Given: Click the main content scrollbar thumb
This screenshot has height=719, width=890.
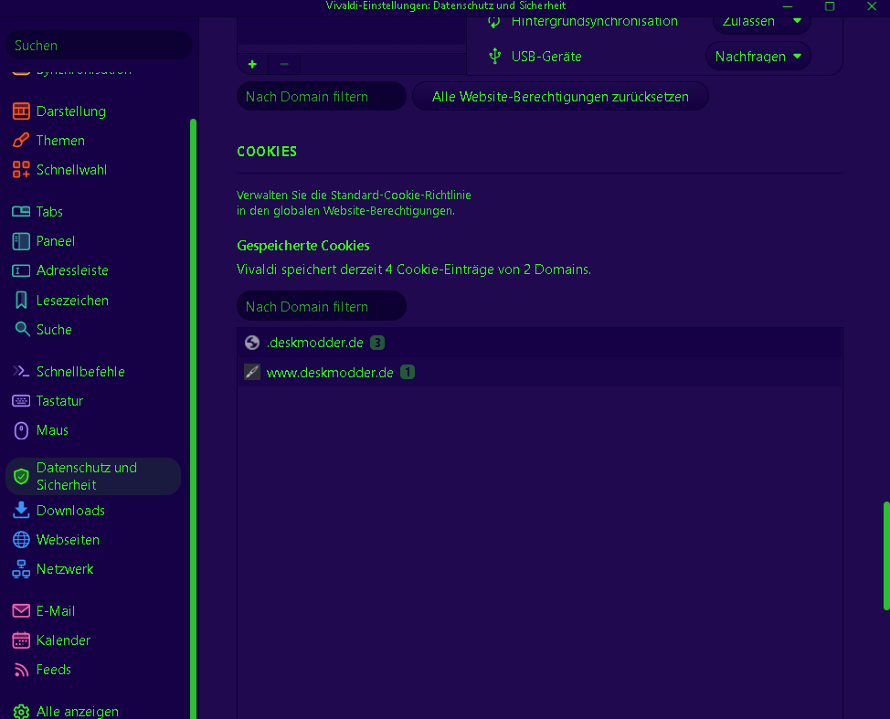Looking at the screenshot, I should [886, 555].
